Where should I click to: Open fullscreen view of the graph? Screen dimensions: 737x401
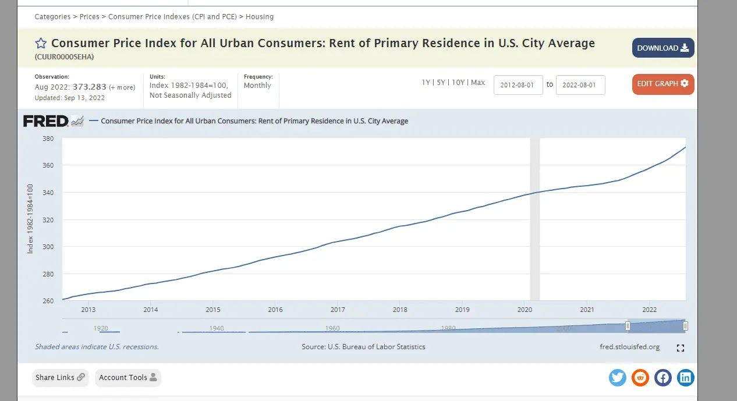click(x=680, y=348)
